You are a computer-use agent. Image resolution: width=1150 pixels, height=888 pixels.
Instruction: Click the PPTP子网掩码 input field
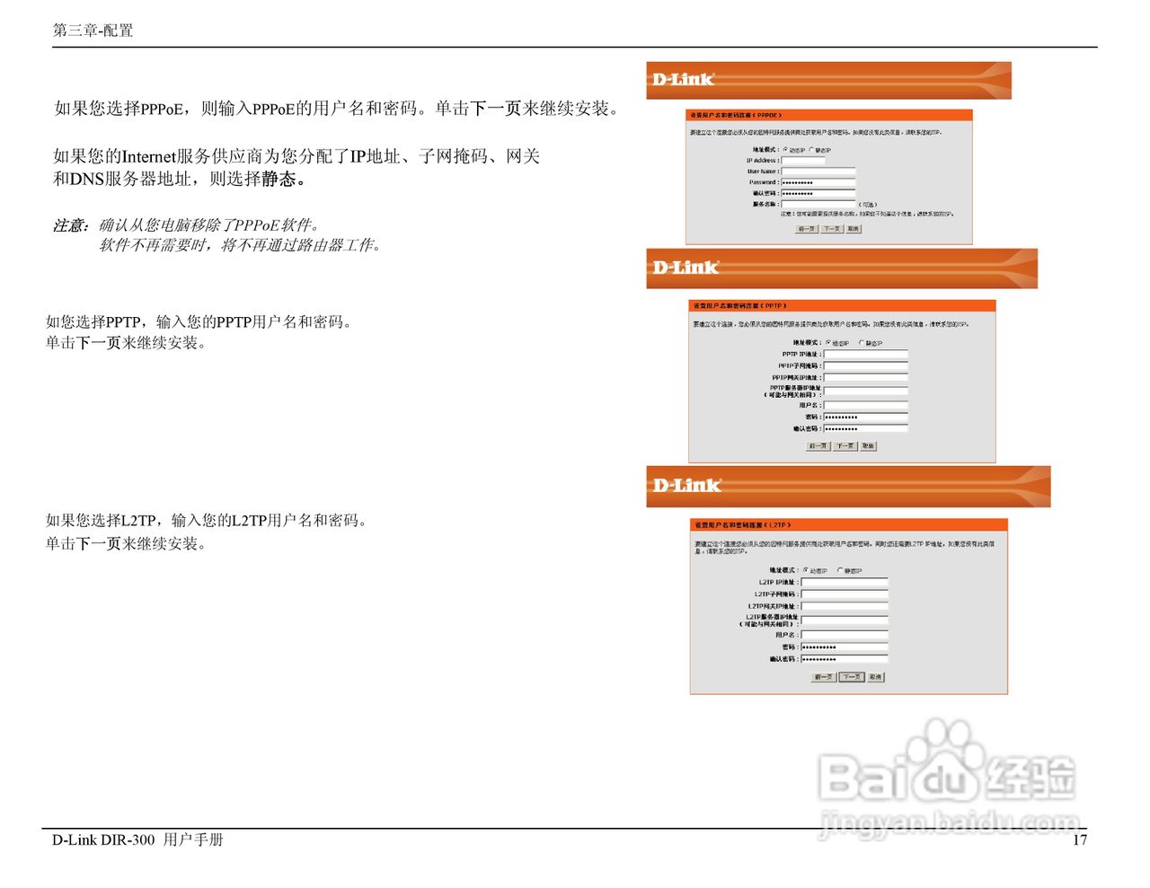coord(866,366)
